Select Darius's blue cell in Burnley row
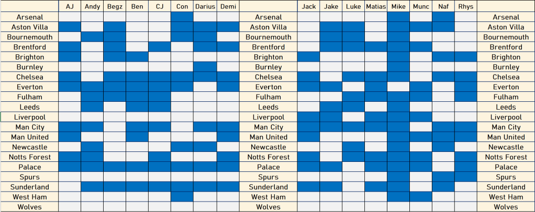This screenshot has width=535, height=212. coord(205,67)
